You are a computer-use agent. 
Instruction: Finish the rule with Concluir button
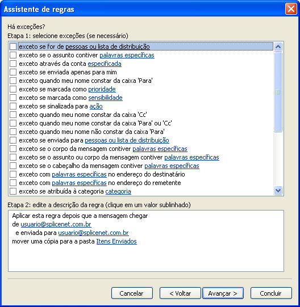(x=271, y=293)
